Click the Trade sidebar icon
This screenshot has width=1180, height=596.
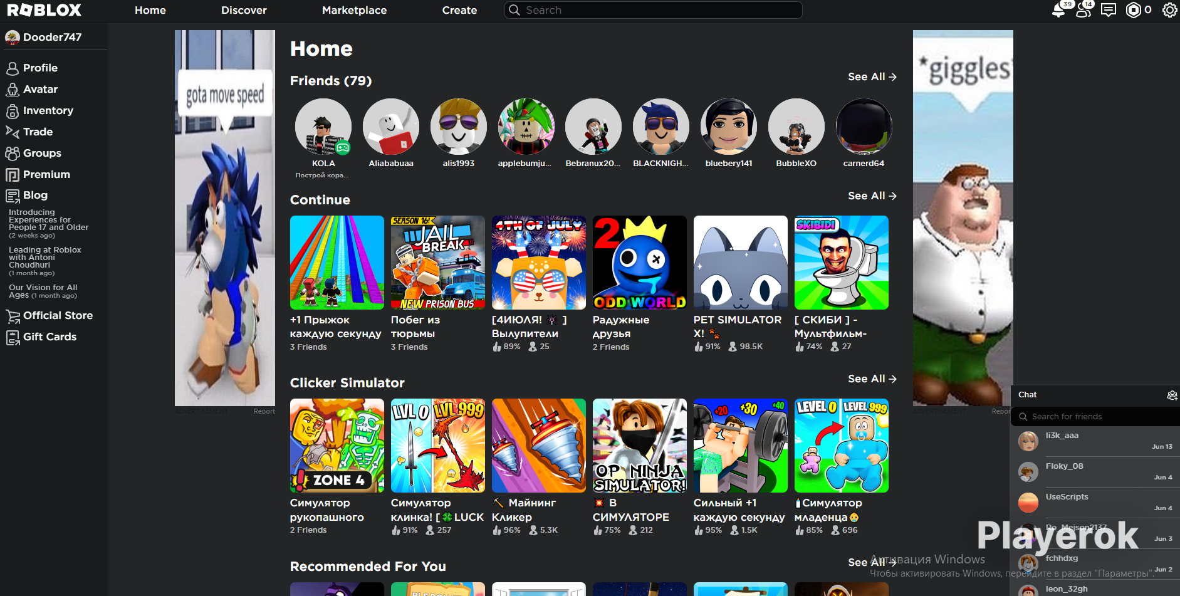point(13,132)
